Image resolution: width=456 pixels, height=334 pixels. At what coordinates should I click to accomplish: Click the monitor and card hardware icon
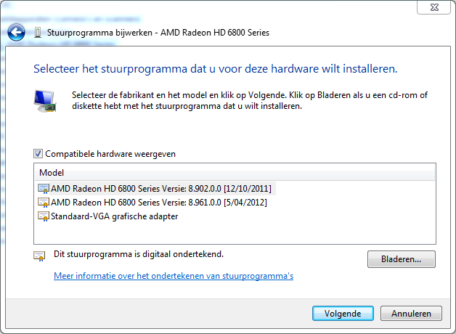point(45,101)
